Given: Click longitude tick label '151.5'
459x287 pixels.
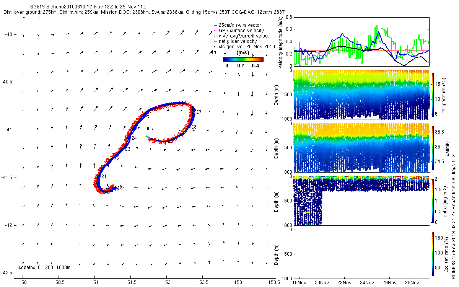Looking at the screenshot, I should (x=130, y=282).
